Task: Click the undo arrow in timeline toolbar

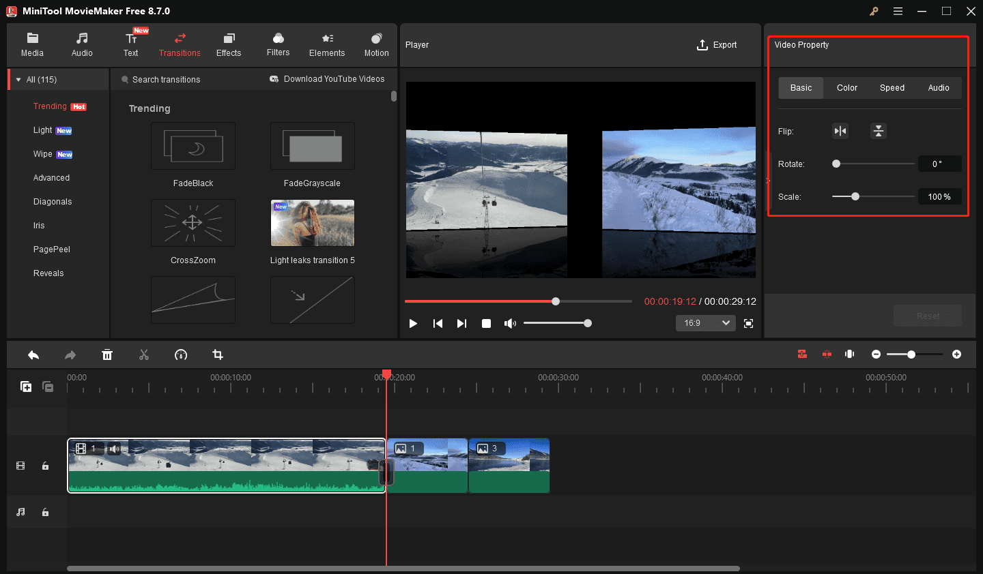Action: (x=33, y=354)
